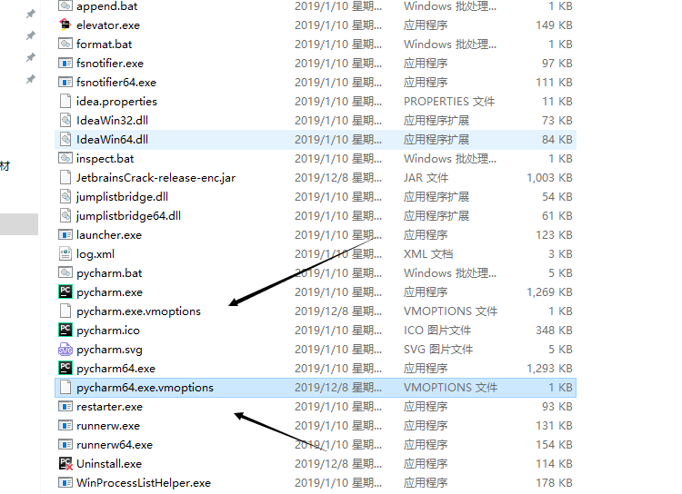
Task: Click the jumplistbridge.dll icon
Action: 65,197
